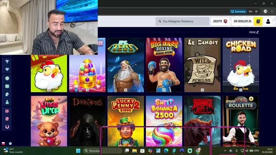276x155 pixels.
Task: Click the battery 100% indicator
Action: pos(254,150)
